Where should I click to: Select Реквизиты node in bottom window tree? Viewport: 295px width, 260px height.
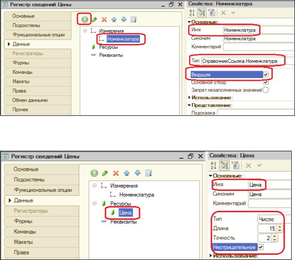coord(123,222)
